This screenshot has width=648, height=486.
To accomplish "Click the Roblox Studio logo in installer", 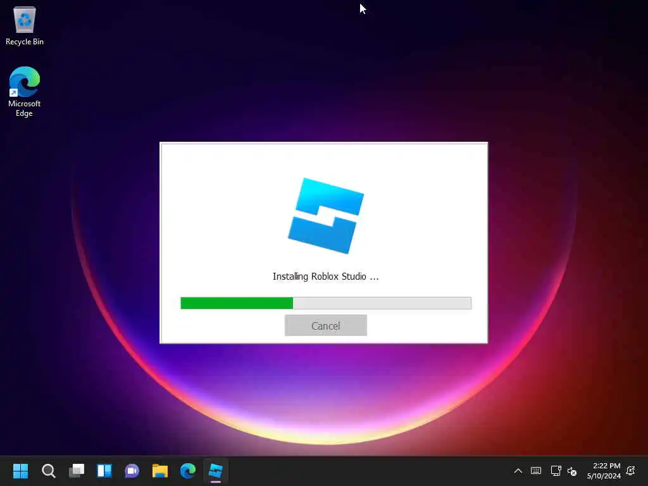I will [x=326, y=216].
